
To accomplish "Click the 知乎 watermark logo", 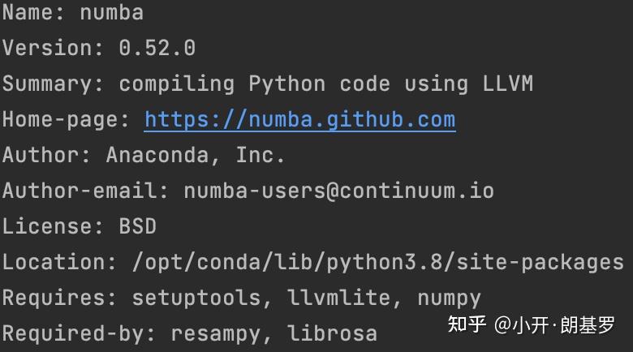I will point(467,326).
